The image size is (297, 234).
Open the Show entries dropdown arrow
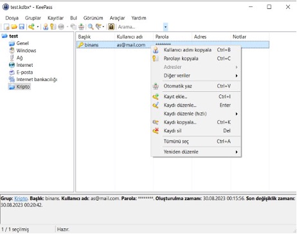click(104, 27)
